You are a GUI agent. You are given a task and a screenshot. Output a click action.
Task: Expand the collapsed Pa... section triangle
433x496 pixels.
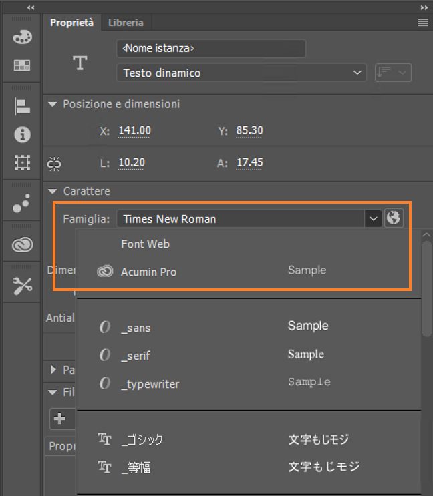tap(53, 369)
